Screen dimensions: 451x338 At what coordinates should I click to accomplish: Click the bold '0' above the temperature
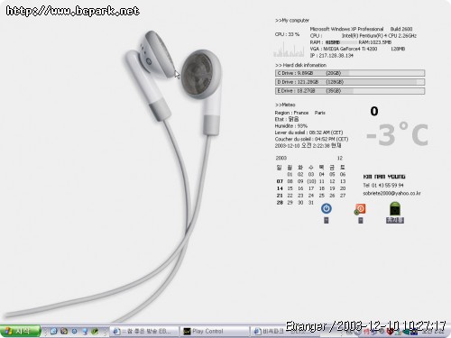374,111
